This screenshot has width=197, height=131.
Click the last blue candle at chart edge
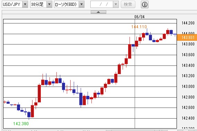[x=175, y=34]
